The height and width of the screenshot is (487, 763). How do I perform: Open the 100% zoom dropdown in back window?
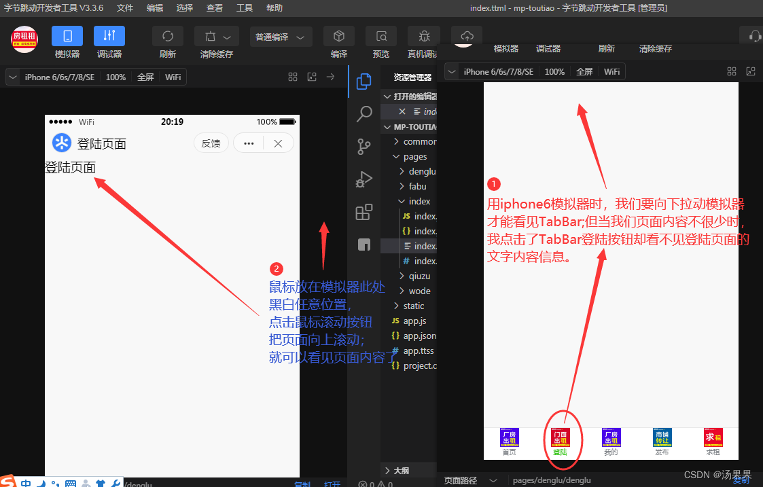click(116, 77)
